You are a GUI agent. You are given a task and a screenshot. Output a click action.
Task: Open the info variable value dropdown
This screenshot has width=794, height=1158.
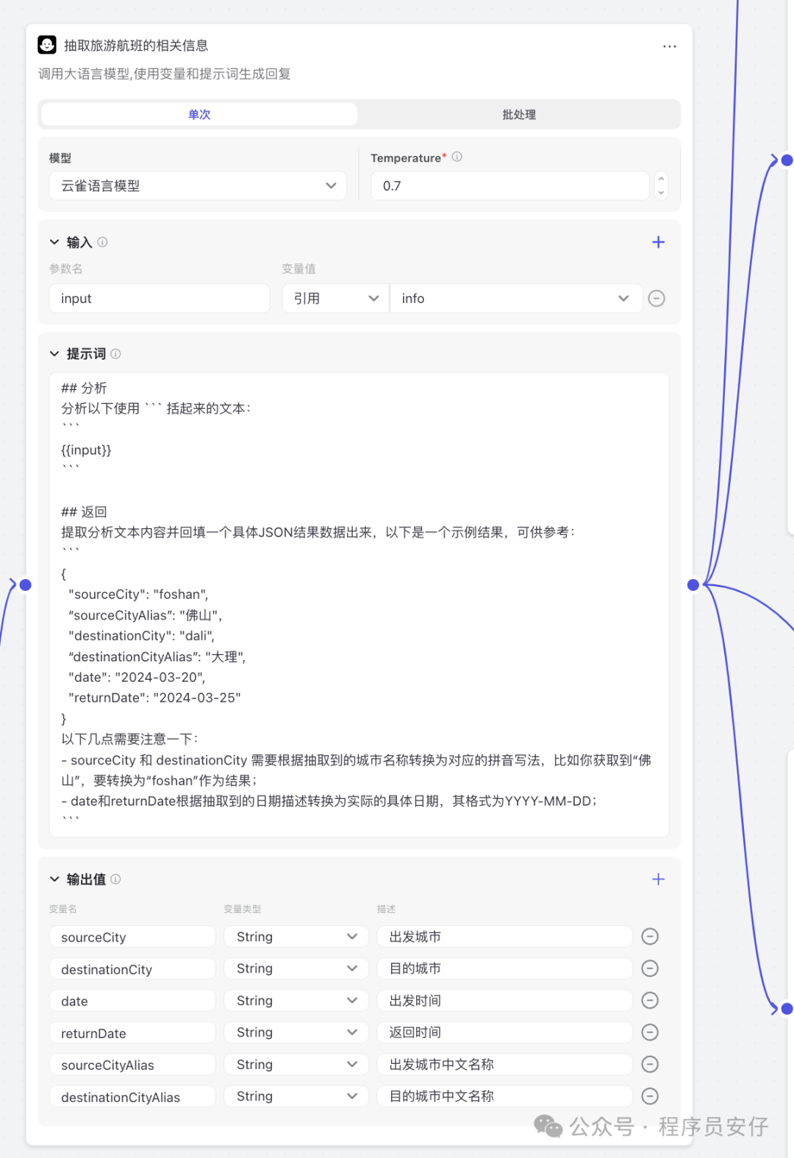coord(516,298)
